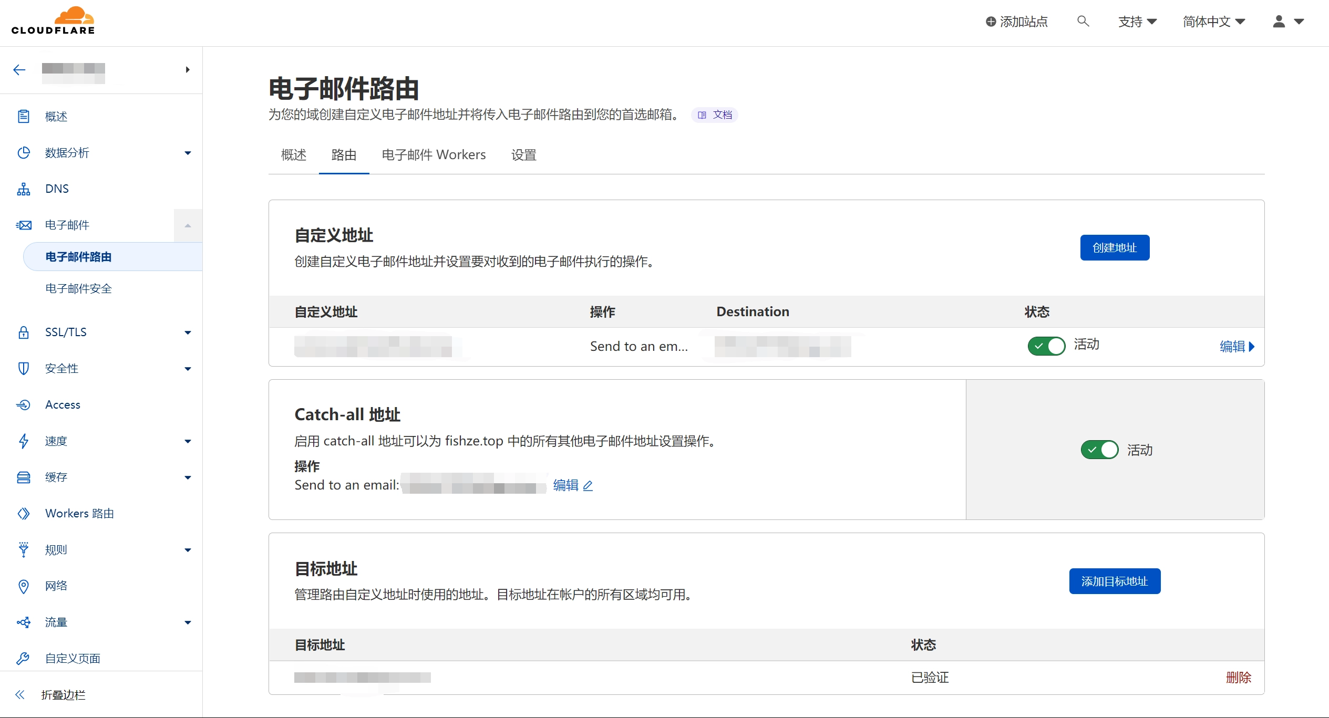
Task: Open the user account profile icon
Action: coord(1279,22)
